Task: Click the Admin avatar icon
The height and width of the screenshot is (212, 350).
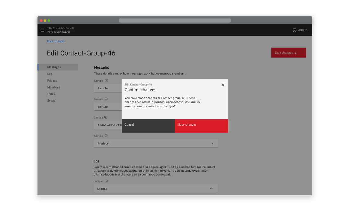Action: coord(294,30)
